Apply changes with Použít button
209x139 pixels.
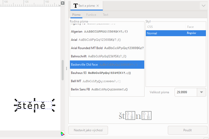pyautogui.click(x=188, y=130)
